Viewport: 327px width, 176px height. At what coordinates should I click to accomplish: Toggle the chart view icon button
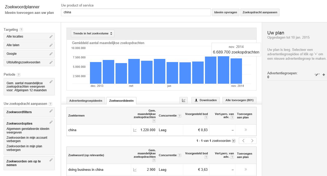click(184, 100)
